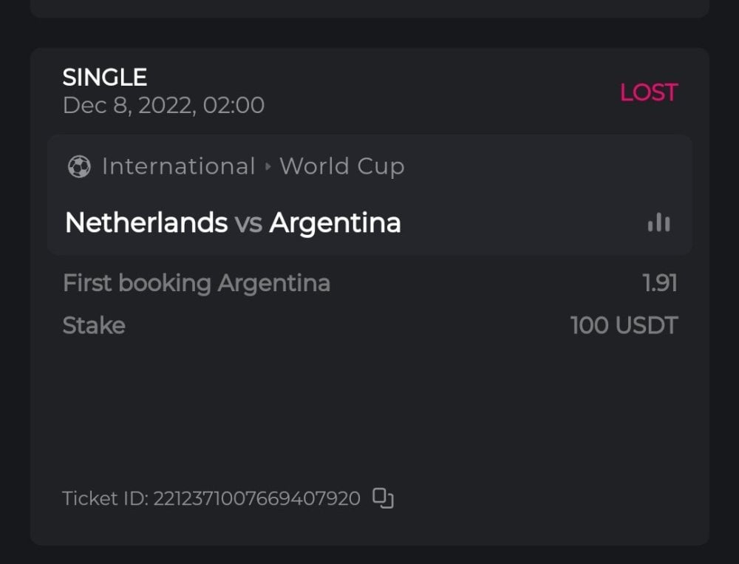Select the Argentina team name in match title
Viewport: 739px width, 564px height.
pos(335,222)
